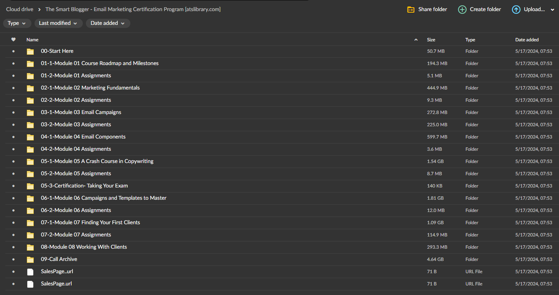
Task: Pick the 05-3-Certification Taking Your Exam folder icon
Action: point(30,186)
